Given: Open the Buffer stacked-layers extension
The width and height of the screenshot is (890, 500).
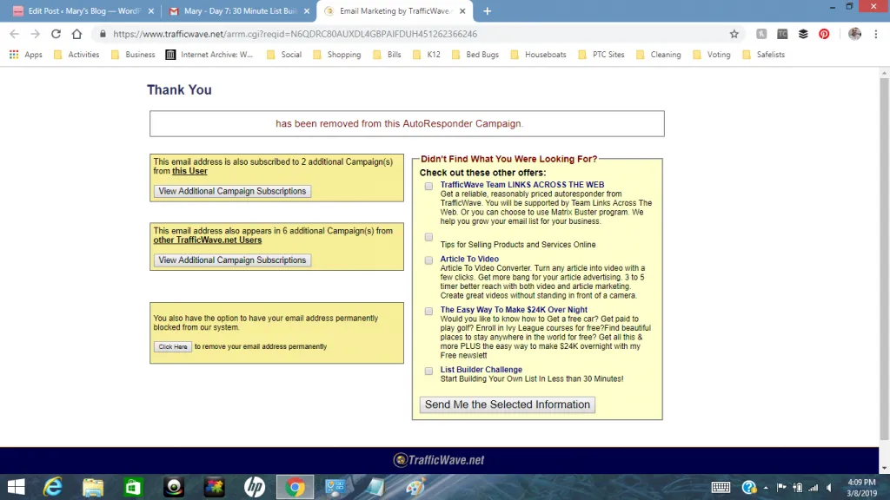Looking at the screenshot, I should point(803,34).
